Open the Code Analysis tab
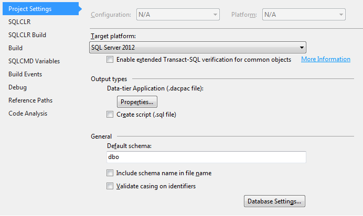The image size is (363, 216). point(28,113)
